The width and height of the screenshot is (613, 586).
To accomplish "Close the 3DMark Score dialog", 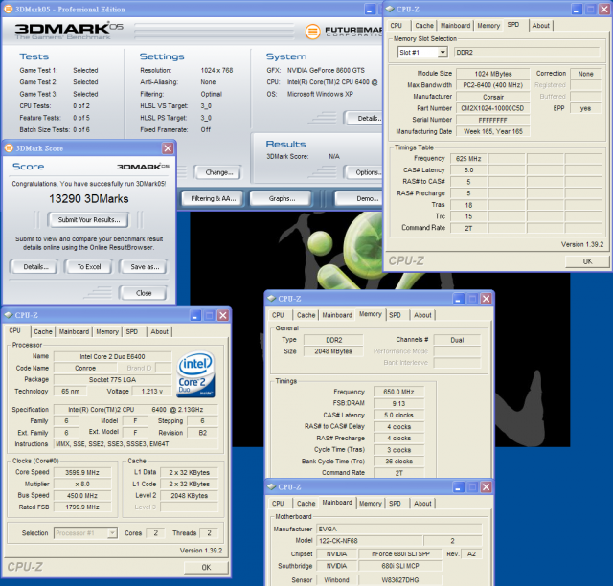I will coord(168,148).
